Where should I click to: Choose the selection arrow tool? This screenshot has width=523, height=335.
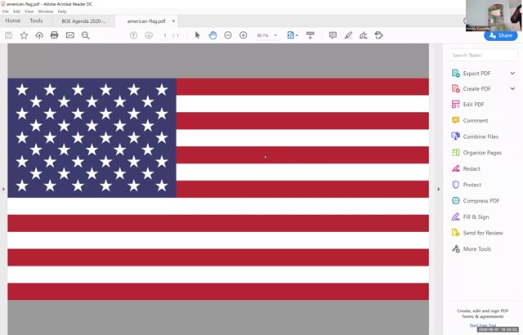(198, 35)
